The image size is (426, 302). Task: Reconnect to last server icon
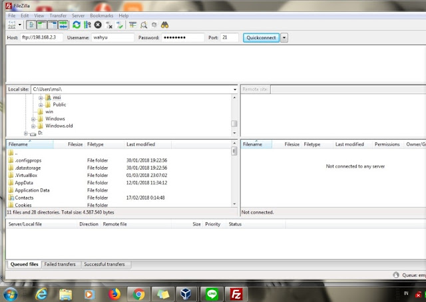[120, 25]
